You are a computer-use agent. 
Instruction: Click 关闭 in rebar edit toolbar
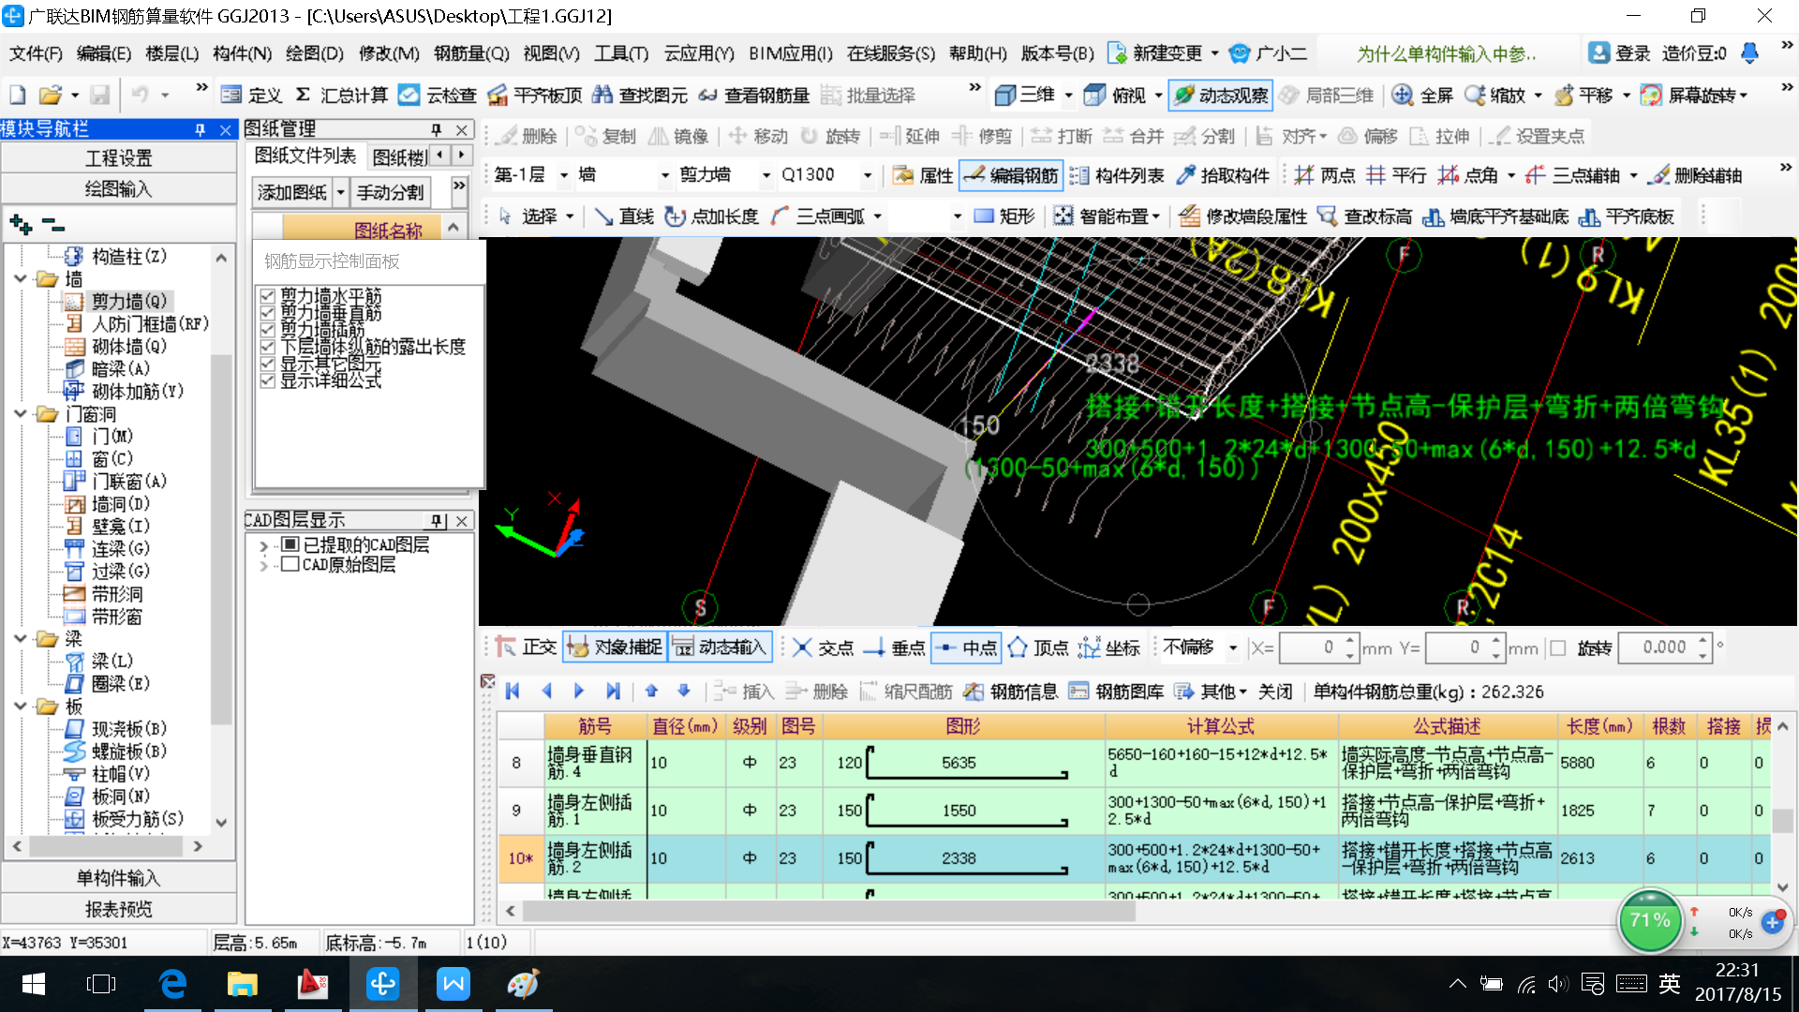pos(1275,692)
